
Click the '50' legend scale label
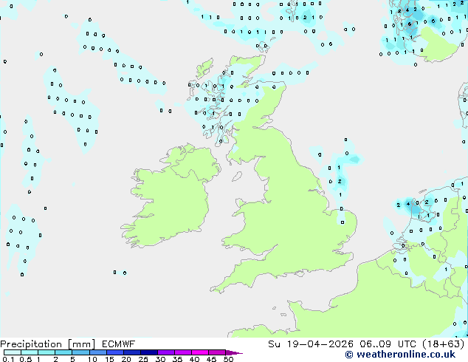(228, 359)
